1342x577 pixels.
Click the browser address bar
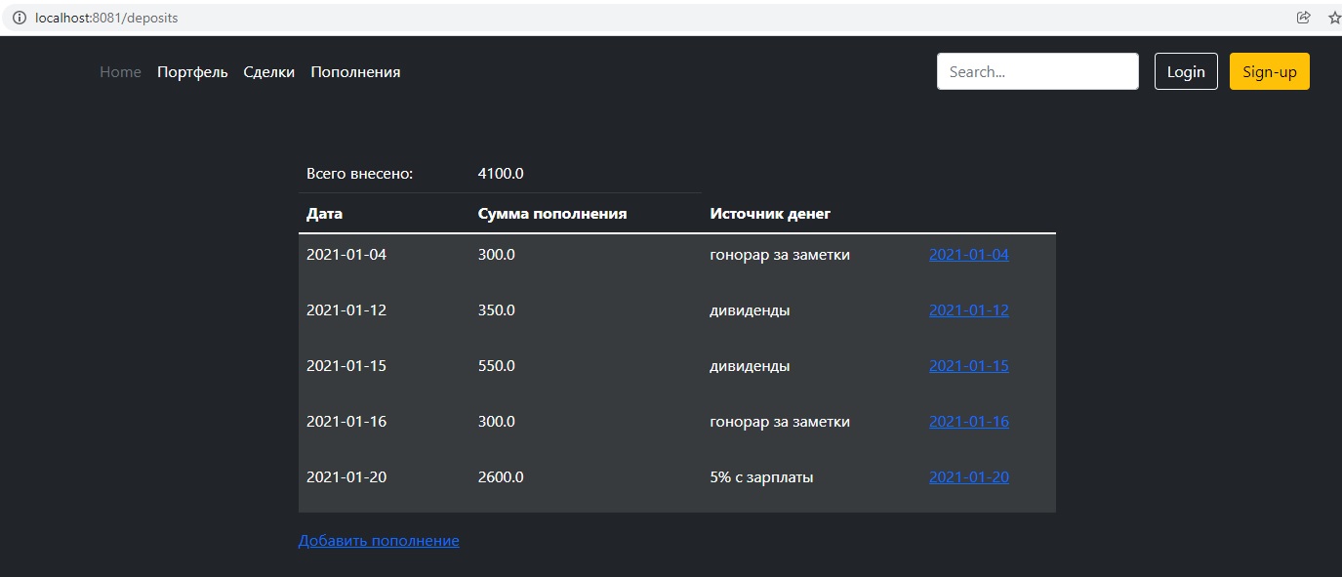click(x=390, y=17)
